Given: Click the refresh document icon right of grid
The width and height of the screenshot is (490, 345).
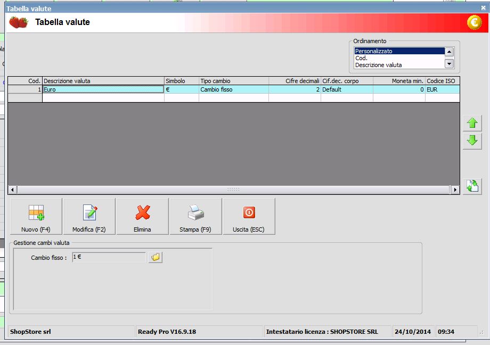Looking at the screenshot, I should (472, 186).
